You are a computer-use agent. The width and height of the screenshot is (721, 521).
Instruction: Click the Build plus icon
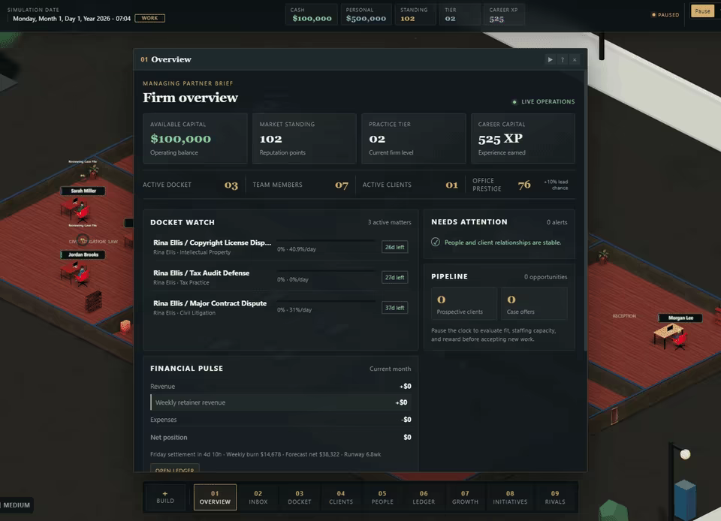(x=165, y=493)
